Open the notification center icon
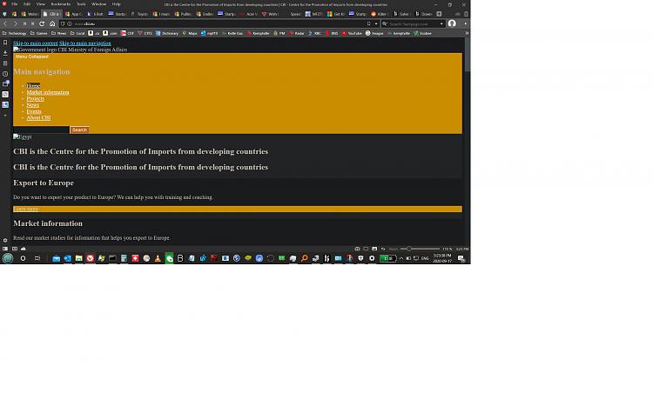Screen dimensions: 653x399 [x=461, y=258]
